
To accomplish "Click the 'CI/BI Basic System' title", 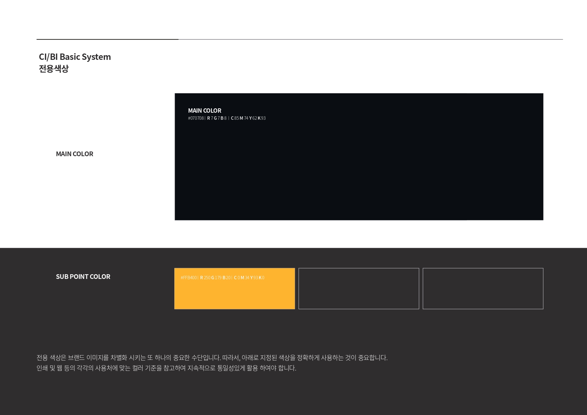I will 75,57.
